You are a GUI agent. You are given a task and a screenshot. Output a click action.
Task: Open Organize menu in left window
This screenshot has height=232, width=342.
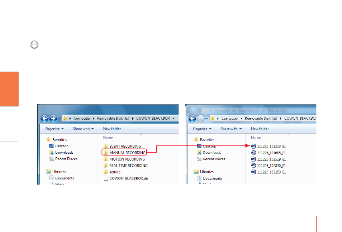[x=54, y=129]
